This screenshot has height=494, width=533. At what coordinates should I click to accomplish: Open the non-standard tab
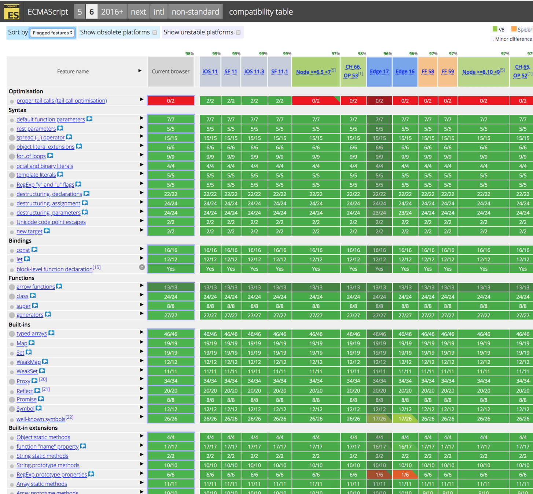[195, 12]
